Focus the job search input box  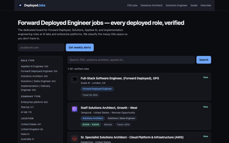131,60
